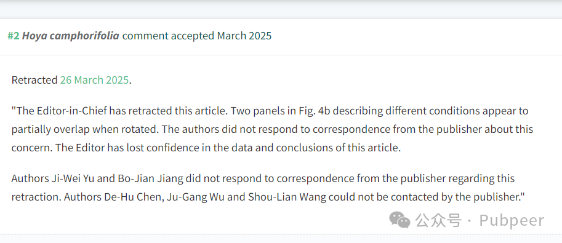Click the Pubpeer watermark text
Image resolution: width=562 pixels, height=243 pixels.
pos(512,220)
